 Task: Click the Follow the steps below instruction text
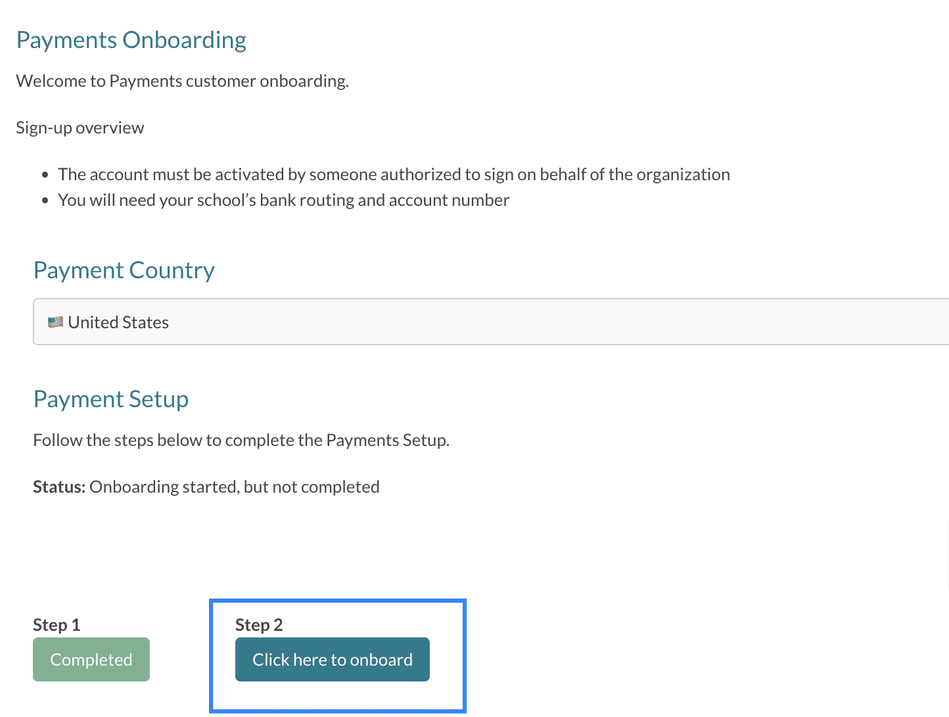point(241,440)
